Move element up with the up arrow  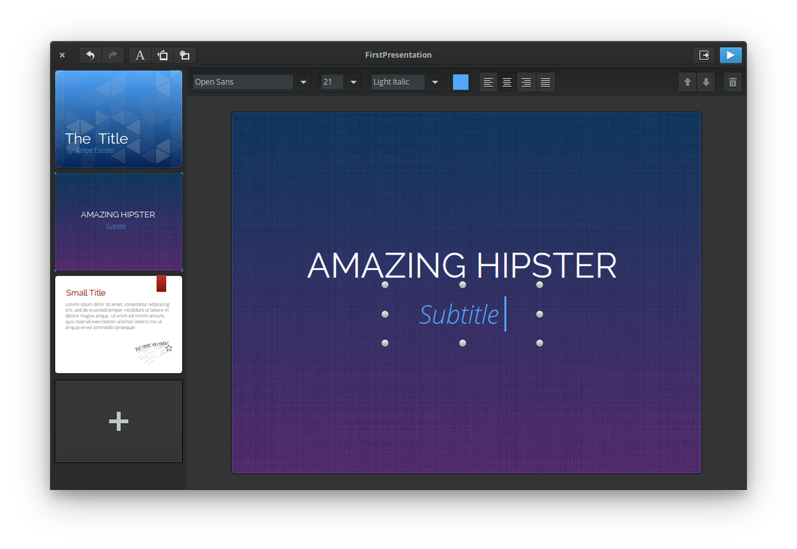pos(687,82)
